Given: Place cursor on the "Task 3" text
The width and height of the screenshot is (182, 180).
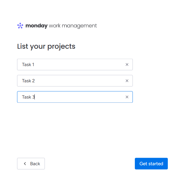Looking at the screenshot, I should [28, 97].
